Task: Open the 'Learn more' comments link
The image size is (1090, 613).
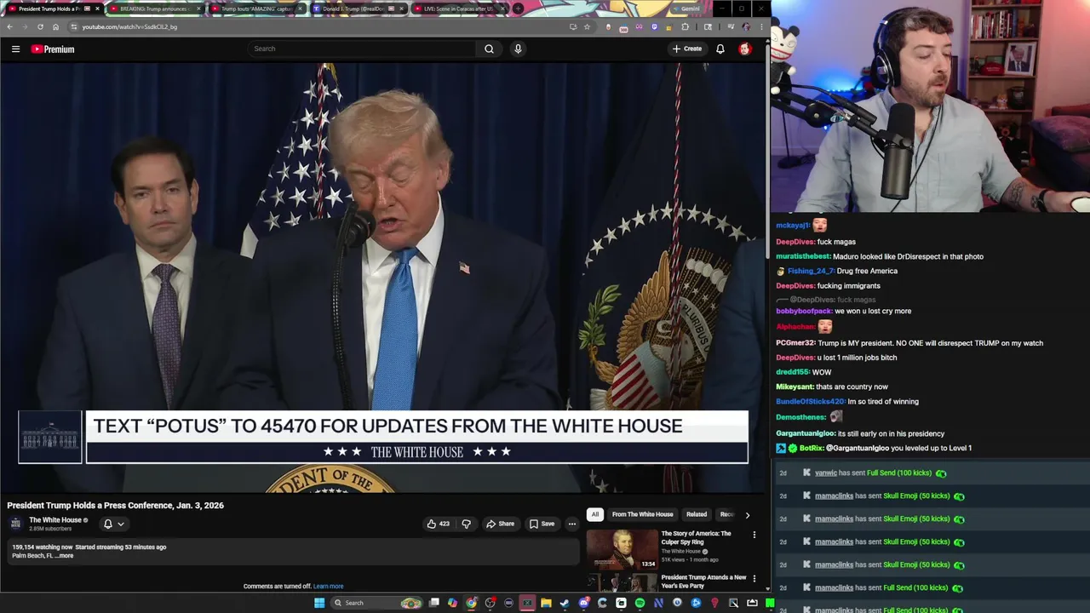Action: tap(328, 587)
